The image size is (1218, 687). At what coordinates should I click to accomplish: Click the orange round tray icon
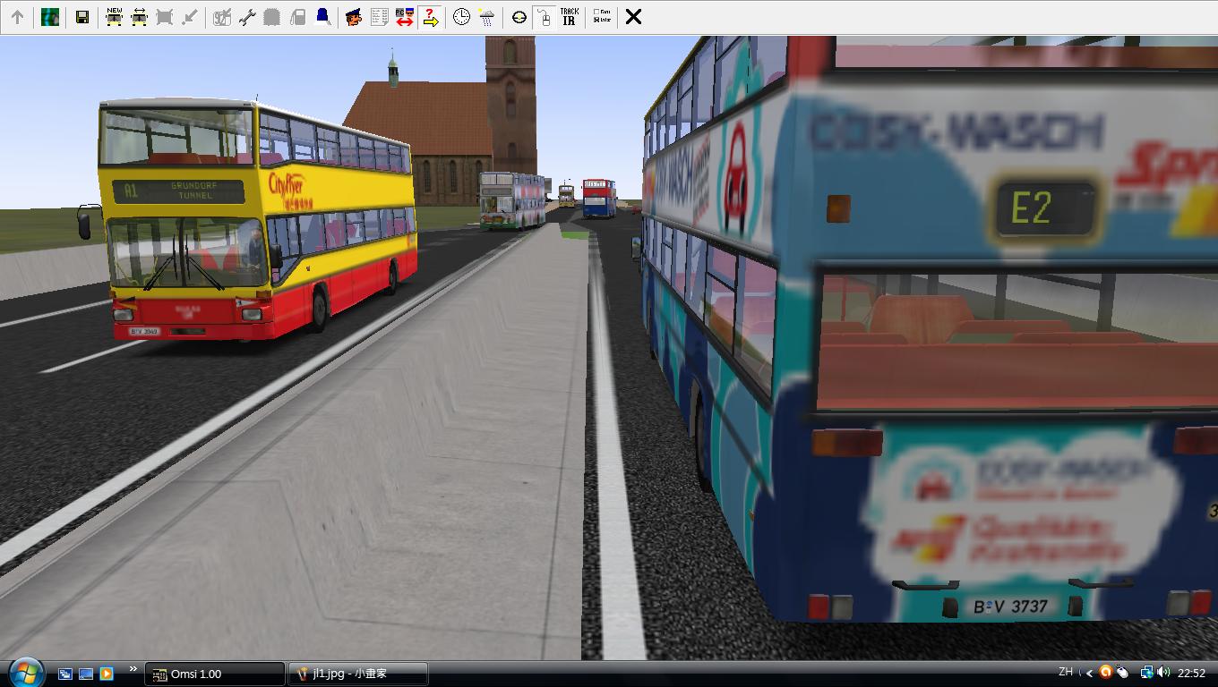[1106, 673]
